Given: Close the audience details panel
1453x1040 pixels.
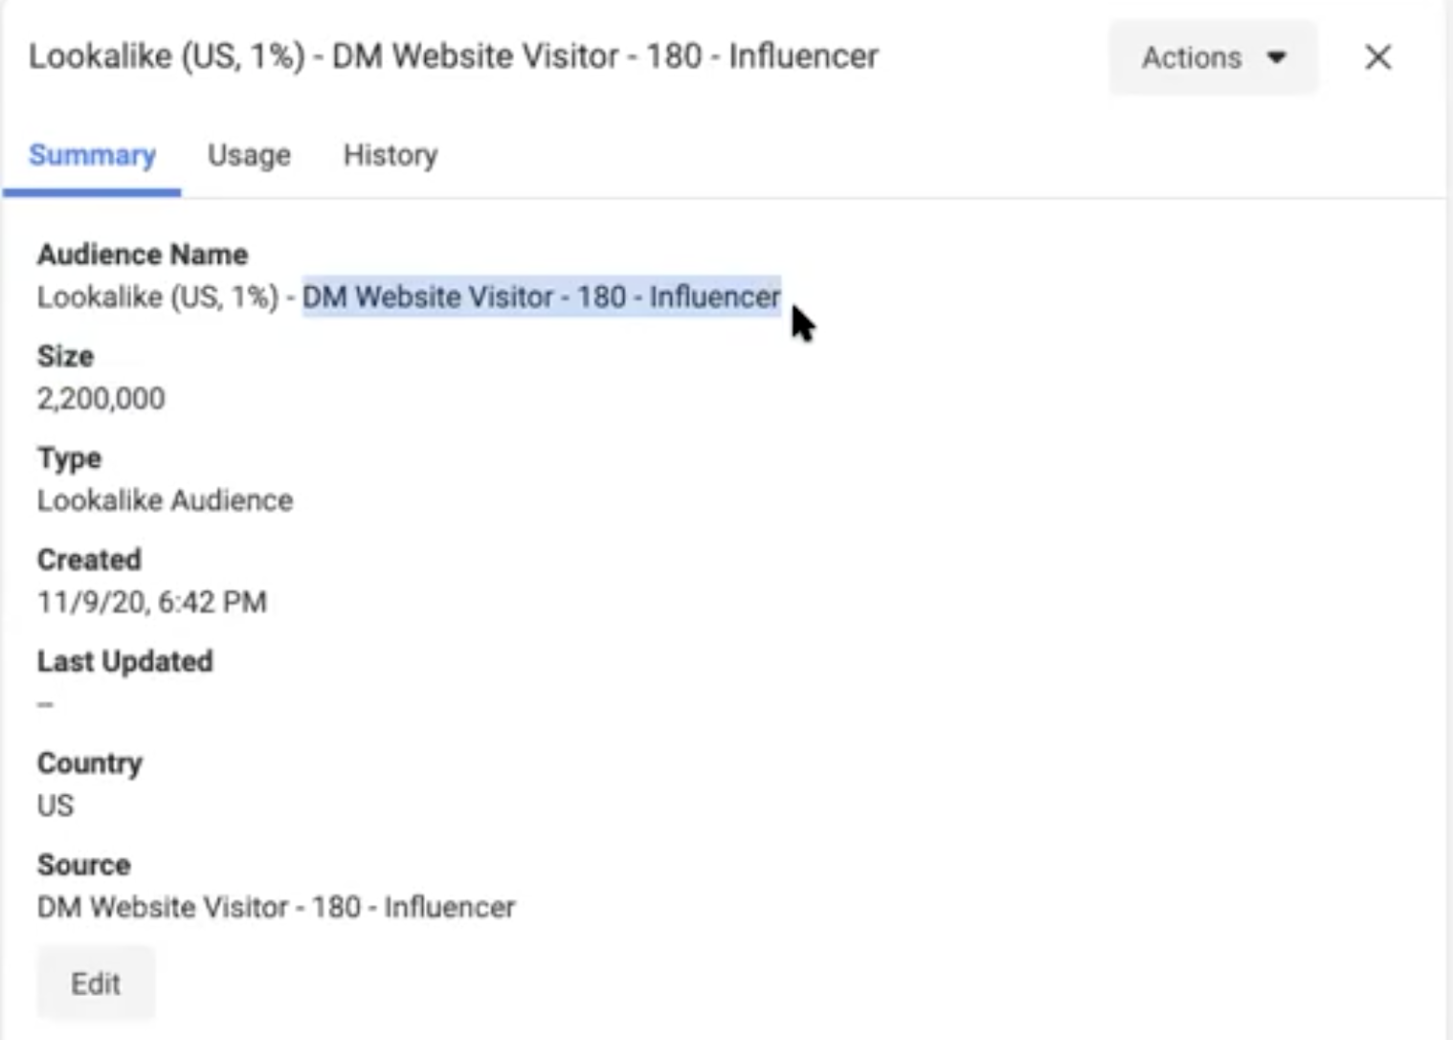Looking at the screenshot, I should [1377, 57].
